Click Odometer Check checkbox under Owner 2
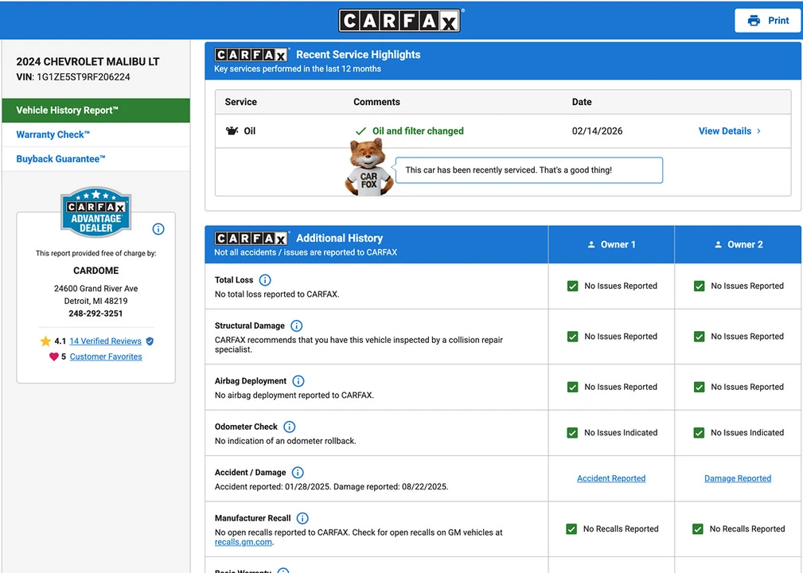Screen dimensions: 803x573 [x=699, y=433]
